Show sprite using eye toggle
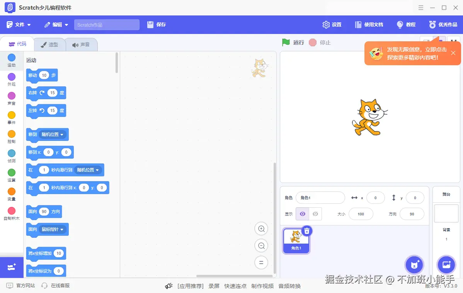This screenshot has width=463, height=293. click(302, 214)
